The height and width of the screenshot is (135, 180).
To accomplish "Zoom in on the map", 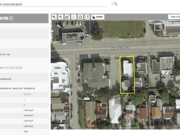I will [x=54, y=17].
